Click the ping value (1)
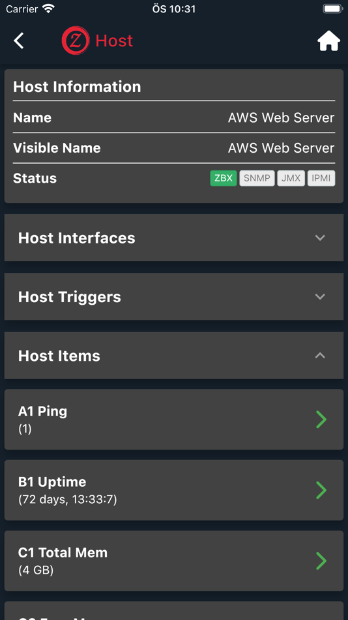 click(x=25, y=429)
